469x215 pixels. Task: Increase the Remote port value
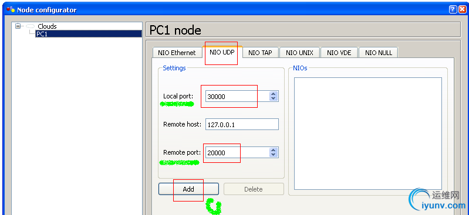tap(273, 150)
